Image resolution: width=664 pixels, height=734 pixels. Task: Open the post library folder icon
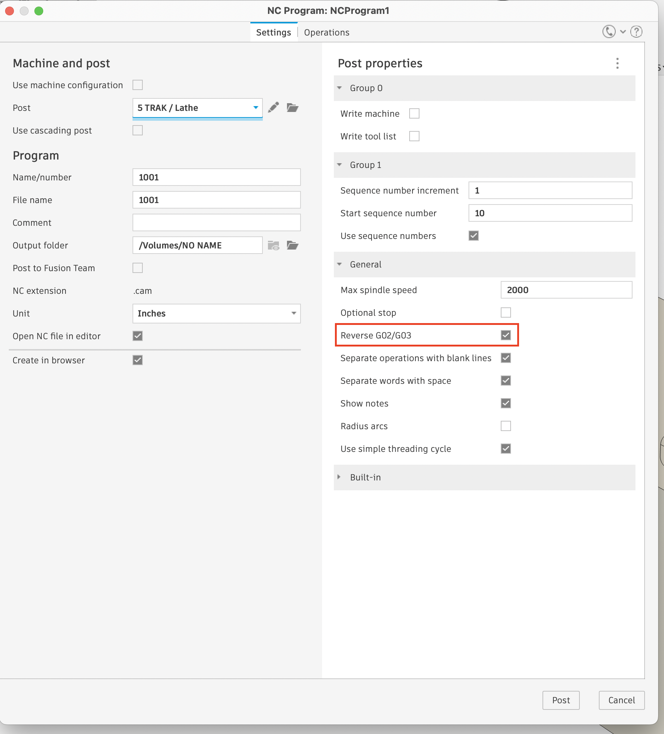[292, 108]
